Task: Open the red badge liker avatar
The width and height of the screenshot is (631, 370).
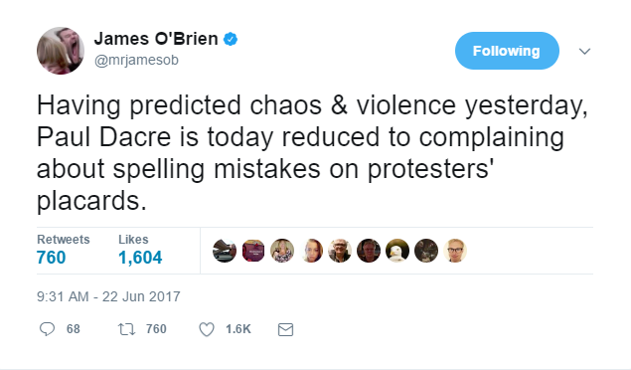Action: 253,251
